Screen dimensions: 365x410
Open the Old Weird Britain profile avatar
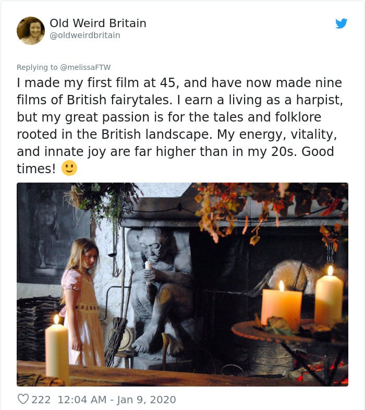pyautogui.click(x=31, y=31)
